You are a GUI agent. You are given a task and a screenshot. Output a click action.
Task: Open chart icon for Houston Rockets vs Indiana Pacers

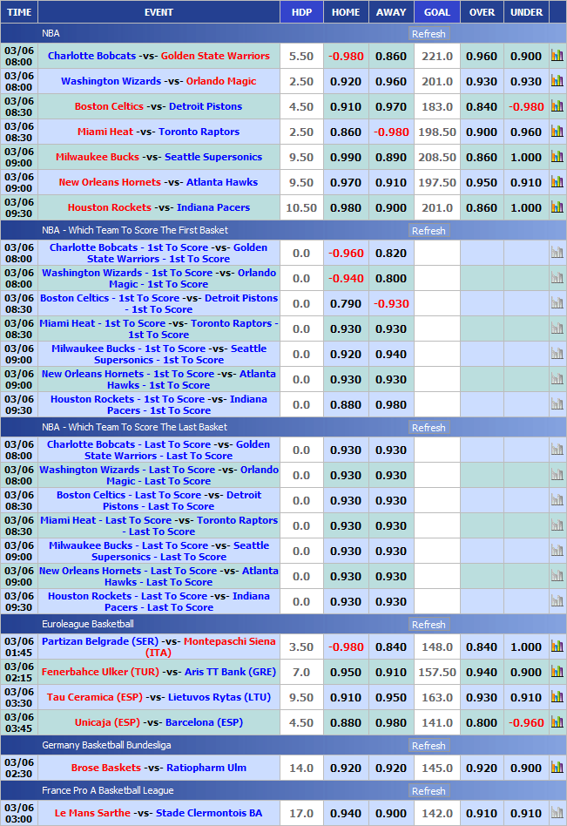(557, 207)
